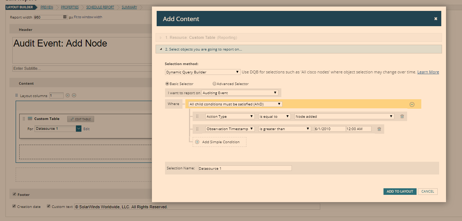This screenshot has width=462, height=221.
Task: Open the Learn More link
Action: pos(428,72)
